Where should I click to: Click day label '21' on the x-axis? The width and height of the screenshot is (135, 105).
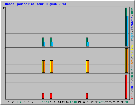click(x=87, y=102)
